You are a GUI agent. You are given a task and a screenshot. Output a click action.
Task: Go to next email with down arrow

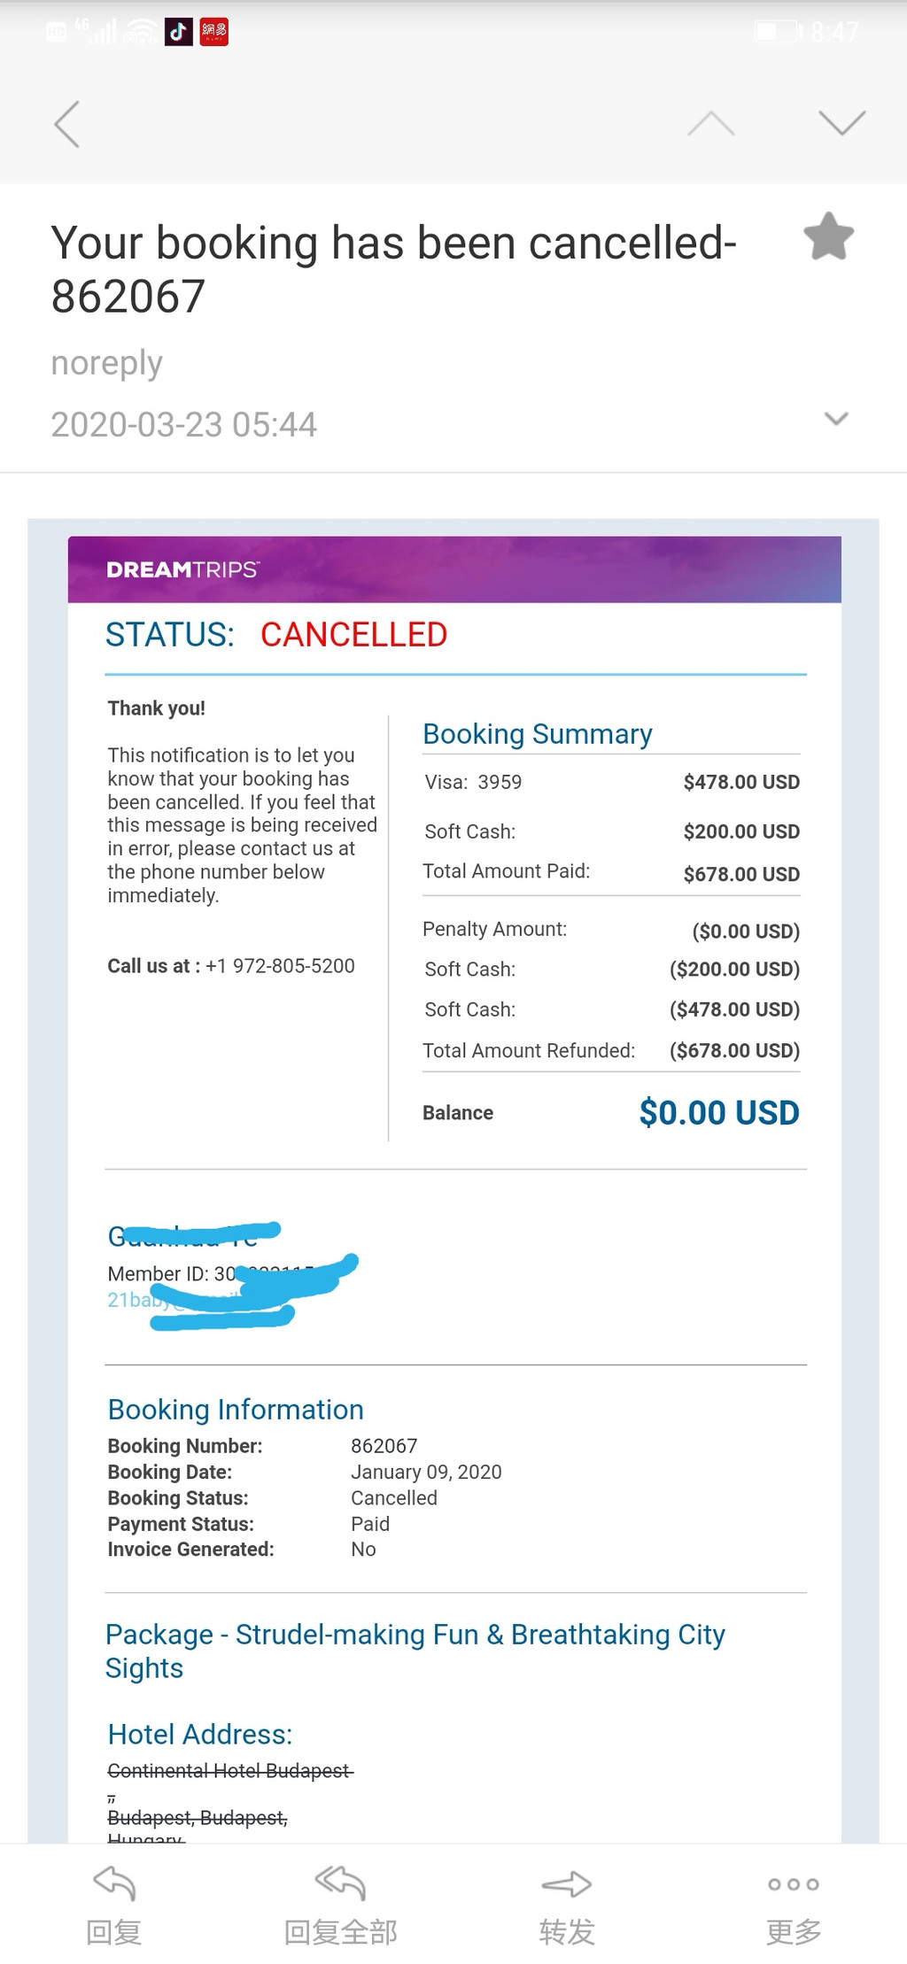pos(841,123)
